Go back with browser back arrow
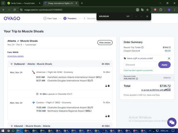This screenshot has height=133, width=178. (x=4, y=10)
